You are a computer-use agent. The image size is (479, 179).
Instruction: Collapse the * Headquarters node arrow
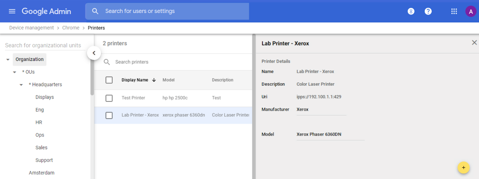[21, 84]
